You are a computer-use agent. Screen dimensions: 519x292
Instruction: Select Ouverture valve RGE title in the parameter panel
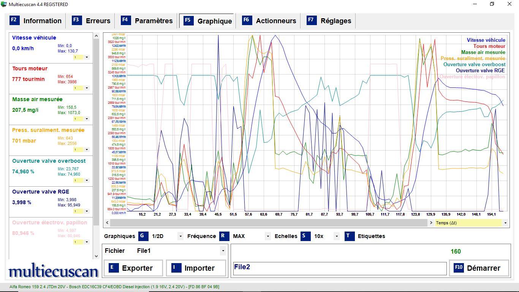pos(41,192)
